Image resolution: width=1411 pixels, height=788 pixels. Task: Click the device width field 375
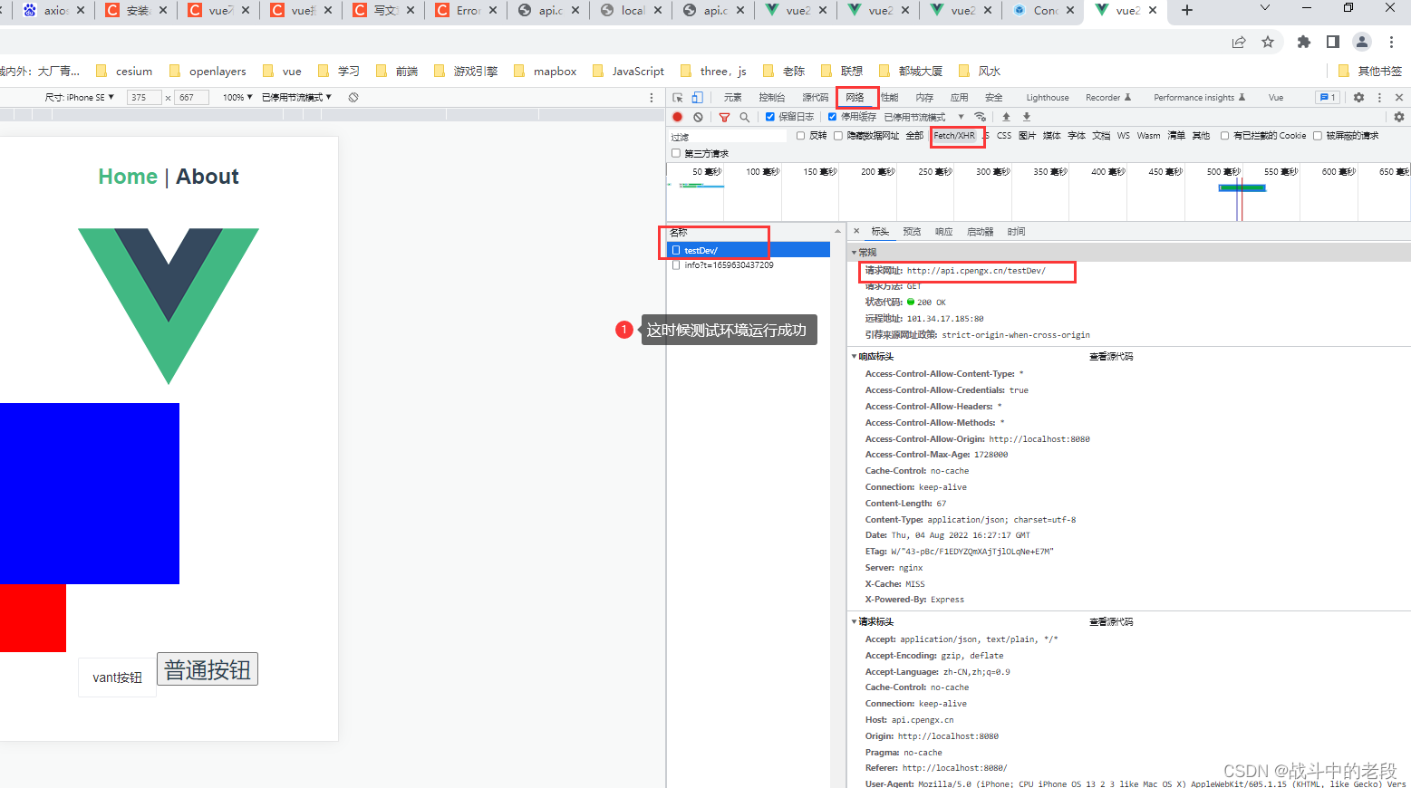coord(144,98)
